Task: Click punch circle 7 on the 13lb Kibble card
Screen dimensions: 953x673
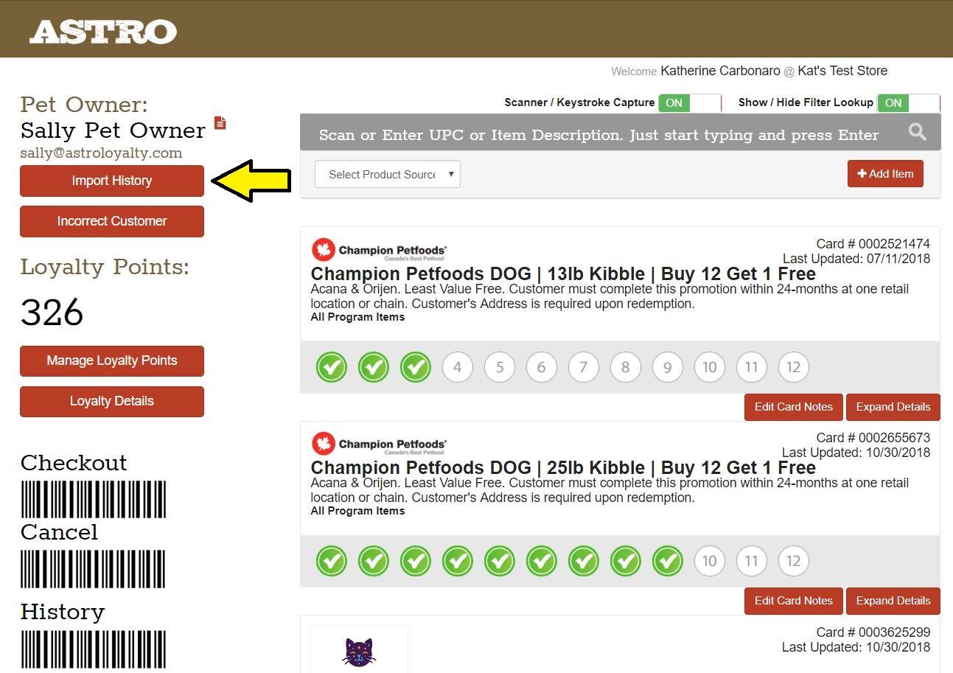Action: (x=584, y=367)
